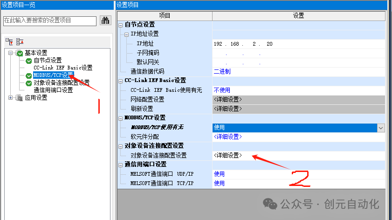Click the CC-Link IEF Basic使用有无 row label
Viewport: 392px width, 220px height.
[x=166, y=90]
